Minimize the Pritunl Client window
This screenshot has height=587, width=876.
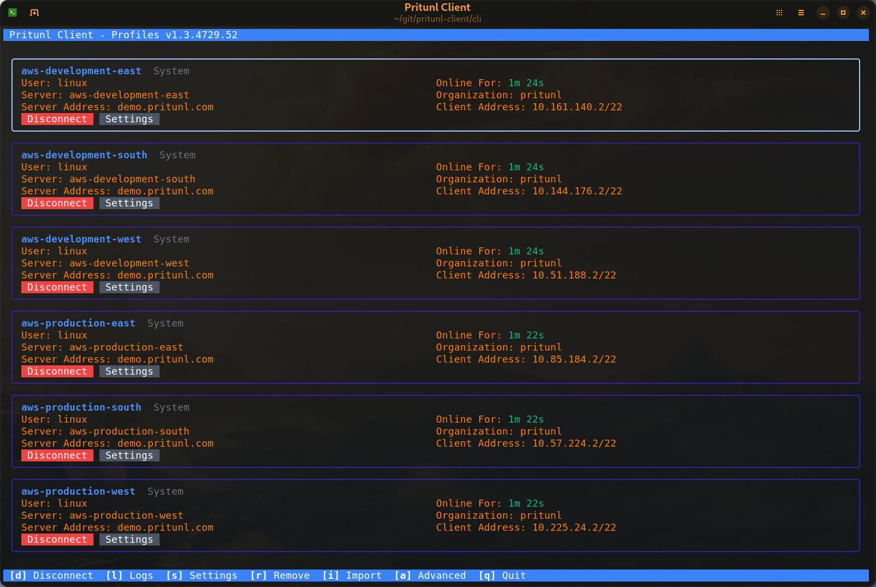822,12
